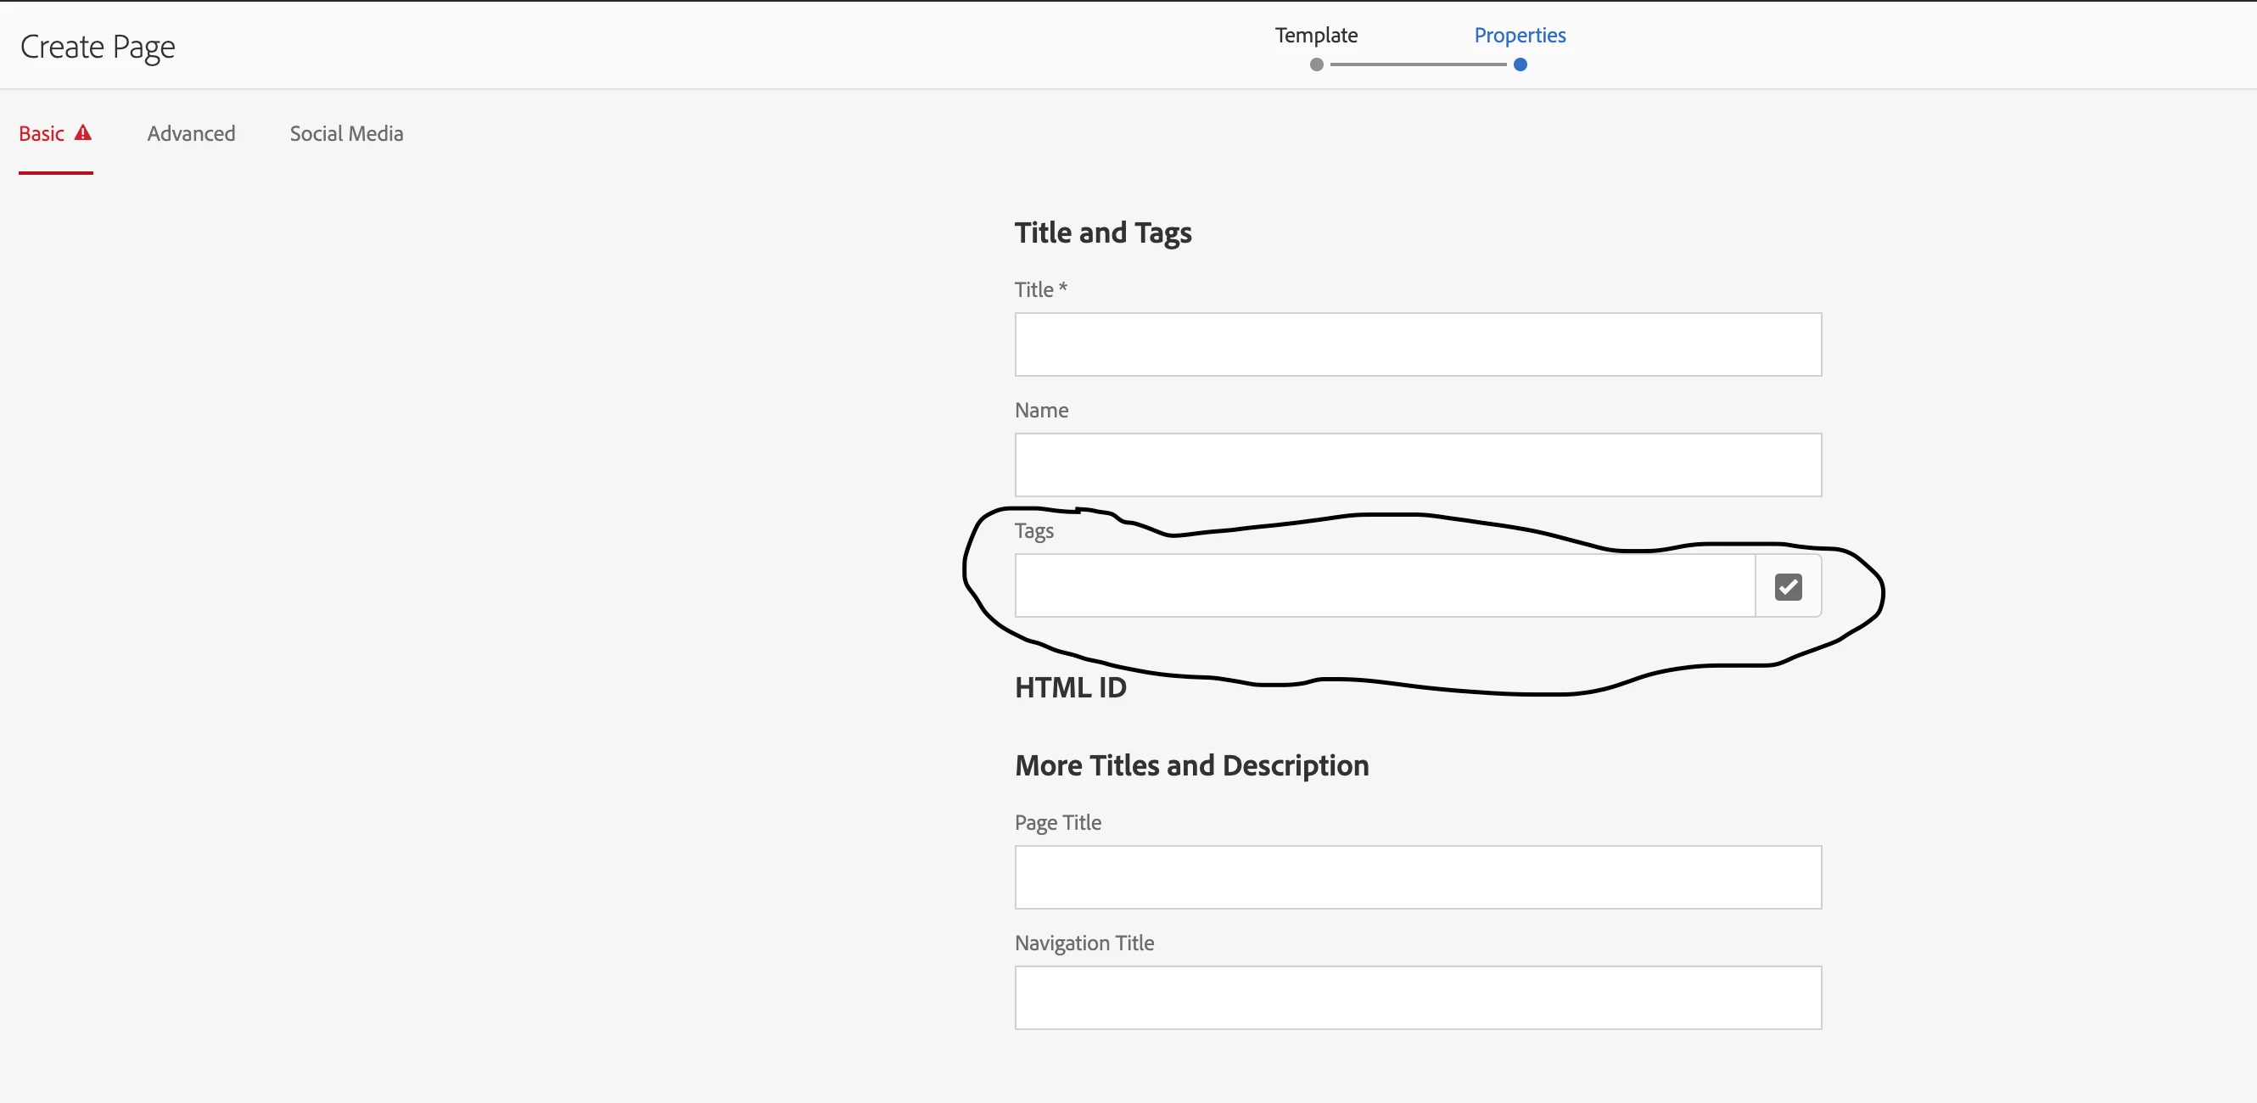
Task: Click the gray Template step dot
Action: click(x=1316, y=64)
